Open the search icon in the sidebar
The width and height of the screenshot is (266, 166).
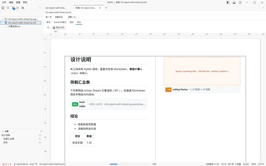(x=8, y=8)
